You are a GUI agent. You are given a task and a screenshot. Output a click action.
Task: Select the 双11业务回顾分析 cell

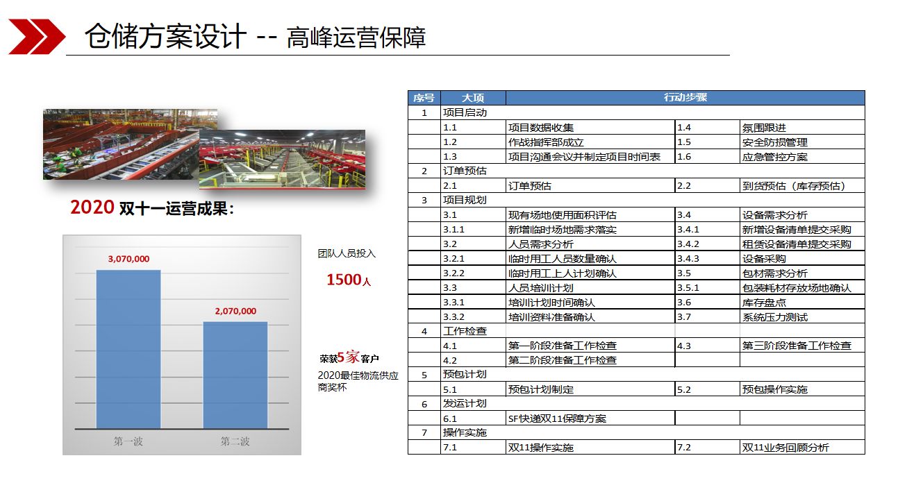coord(785,448)
